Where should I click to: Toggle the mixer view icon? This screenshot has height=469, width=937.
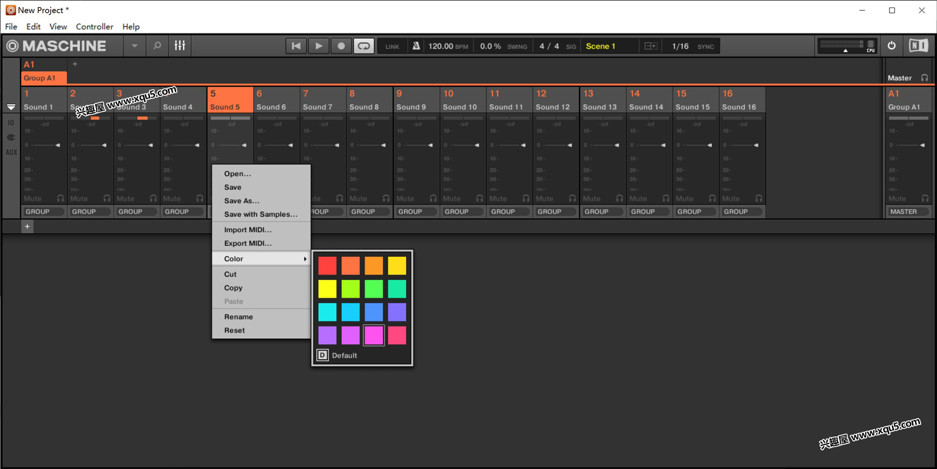[x=180, y=46]
